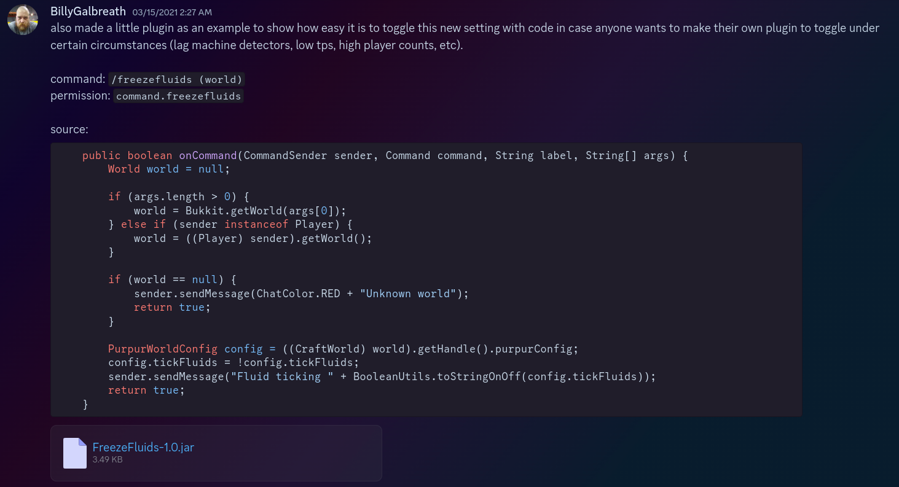Screen dimensions: 899x487
Task: Click the onCommand method name in code
Action: (208, 155)
